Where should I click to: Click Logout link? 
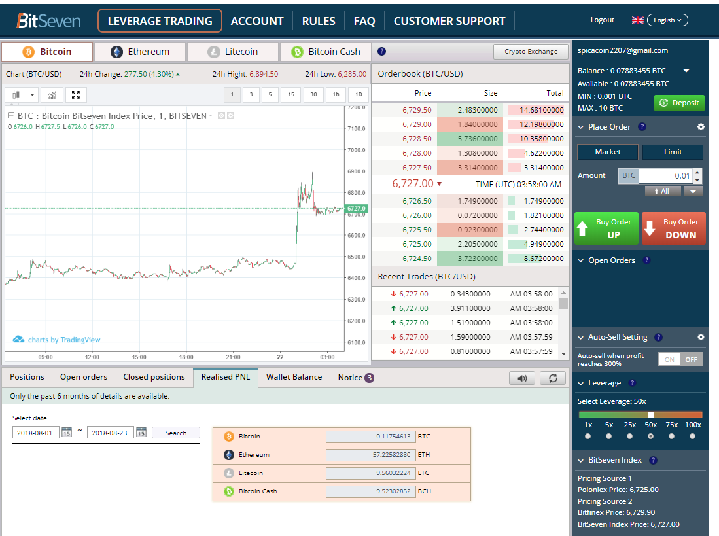602,20
